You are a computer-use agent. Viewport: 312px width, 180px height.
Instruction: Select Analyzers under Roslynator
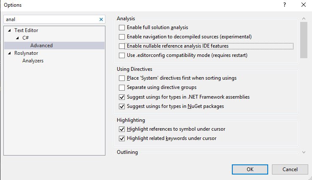(x=33, y=61)
